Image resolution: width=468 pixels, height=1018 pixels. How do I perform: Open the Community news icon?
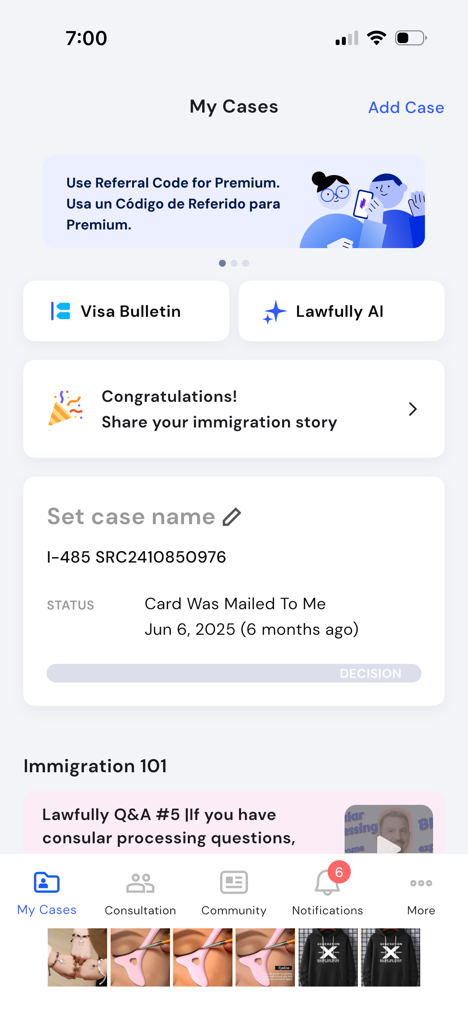coord(234,882)
